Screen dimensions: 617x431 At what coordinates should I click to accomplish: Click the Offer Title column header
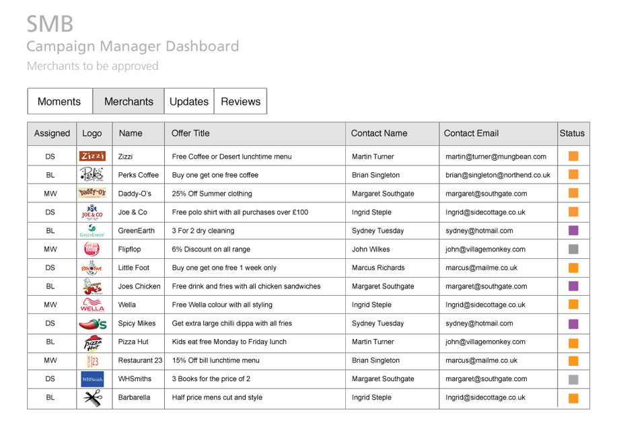190,133
